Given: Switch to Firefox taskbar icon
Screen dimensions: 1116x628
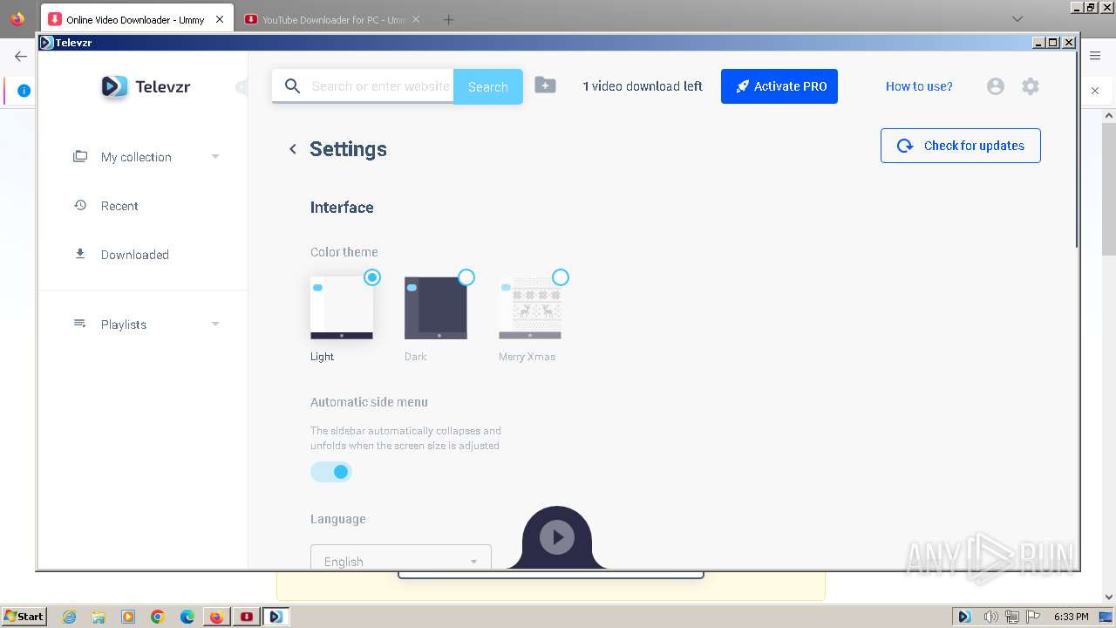Looking at the screenshot, I should (x=216, y=617).
